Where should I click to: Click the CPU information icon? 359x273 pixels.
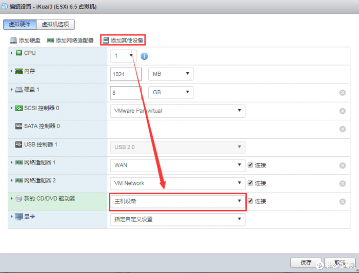tap(144, 56)
